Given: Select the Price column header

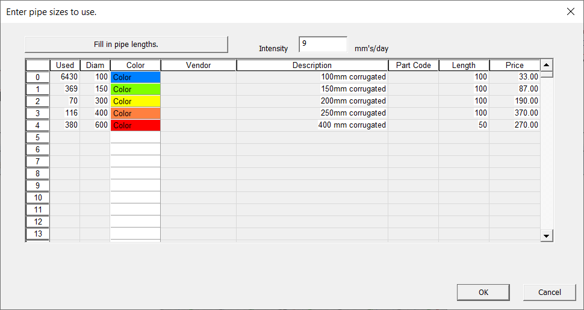Looking at the screenshot, I should point(514,65).
